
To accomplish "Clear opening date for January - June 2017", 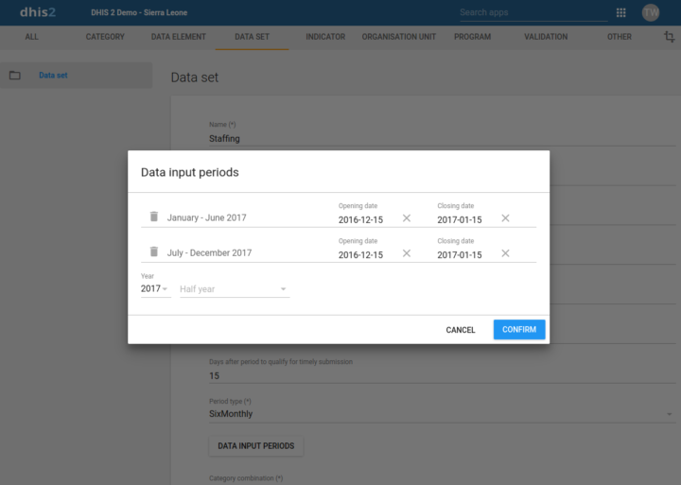I will coord(407,218).
